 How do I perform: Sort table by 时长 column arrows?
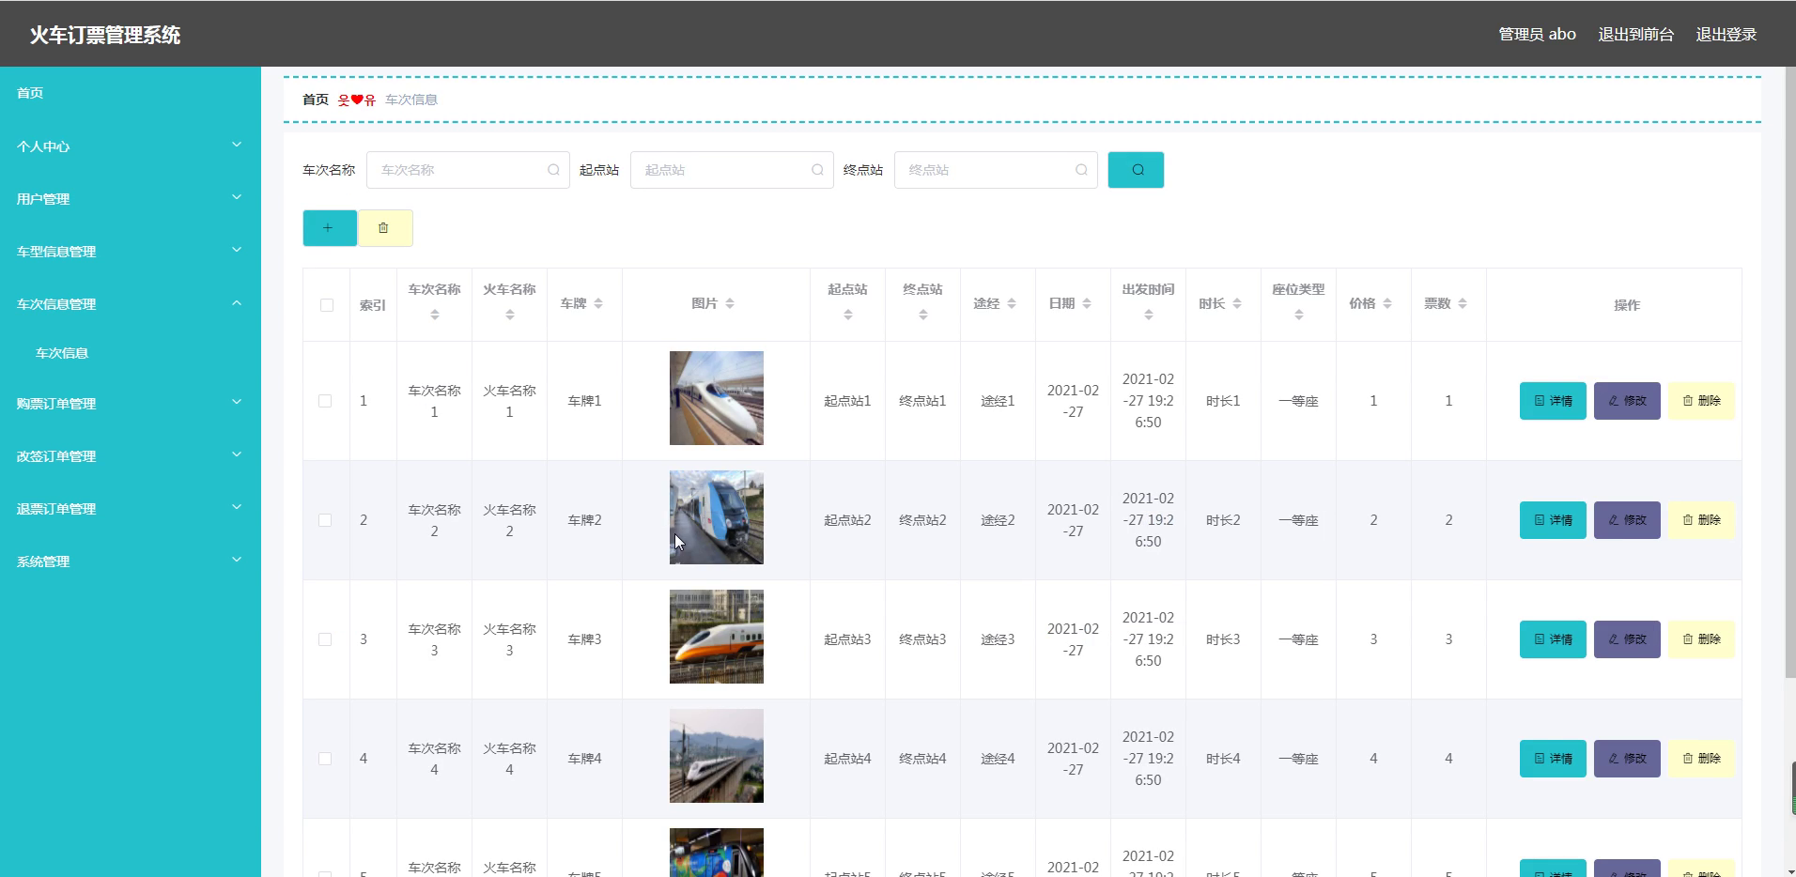(x=1237, y=303)
